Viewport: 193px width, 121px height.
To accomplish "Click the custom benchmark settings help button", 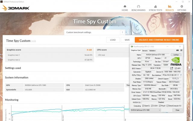I will (x=122, y=32).
